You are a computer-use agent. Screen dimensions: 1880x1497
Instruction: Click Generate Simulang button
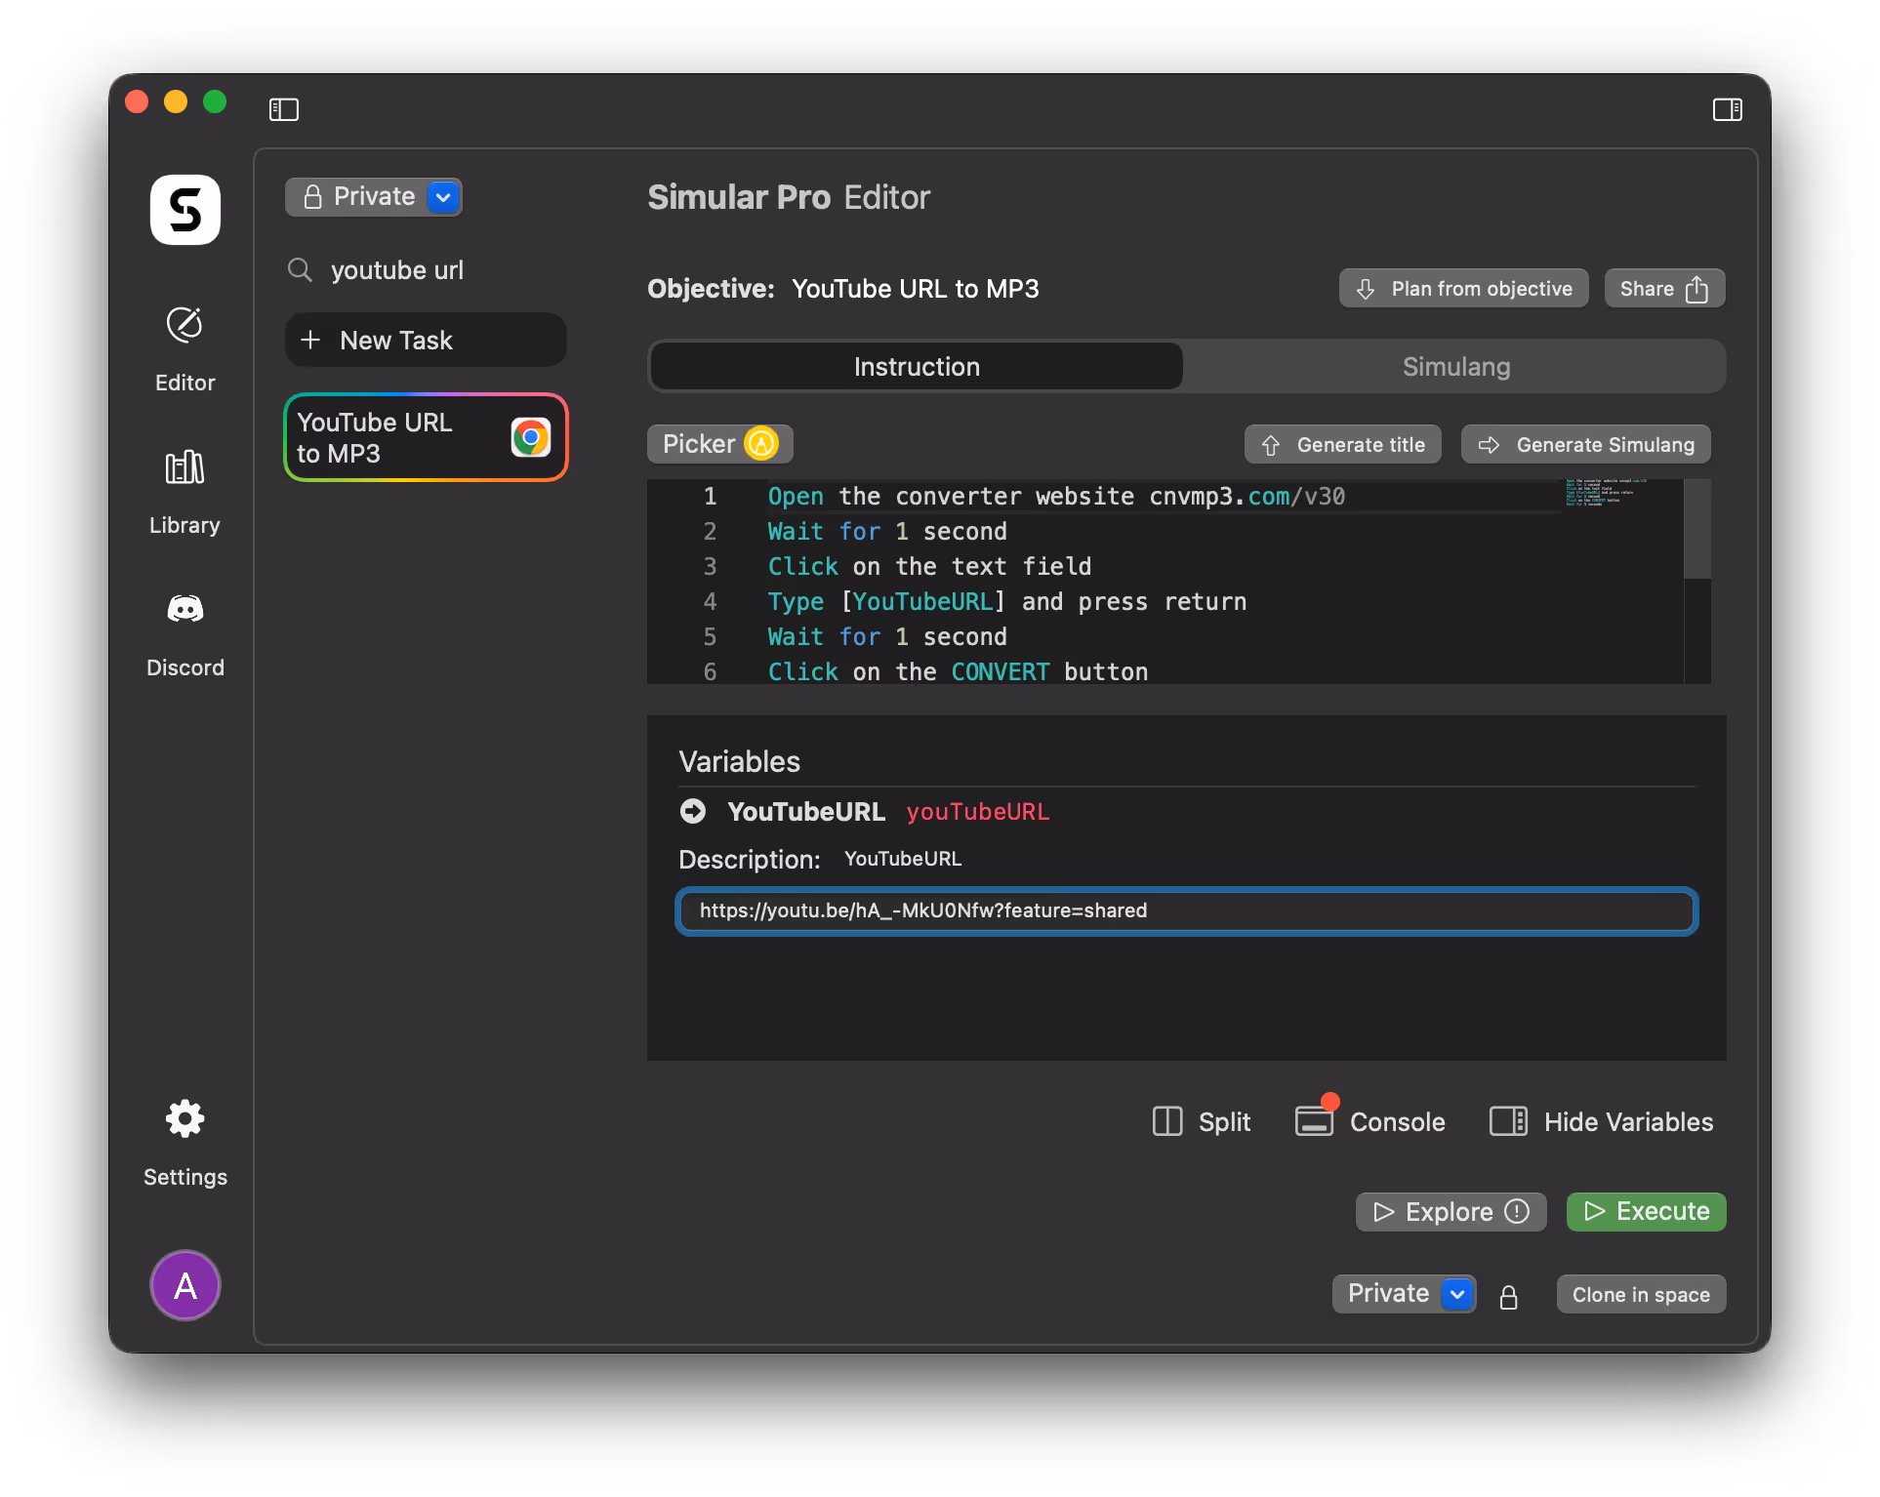(x=1585, y=445)
